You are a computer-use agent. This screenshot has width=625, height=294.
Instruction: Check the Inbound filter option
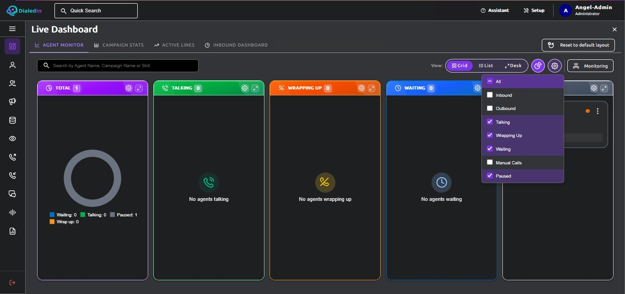pos(490,95)
